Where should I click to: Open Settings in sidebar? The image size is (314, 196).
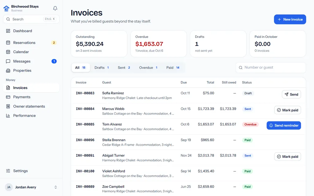[31, 171]
